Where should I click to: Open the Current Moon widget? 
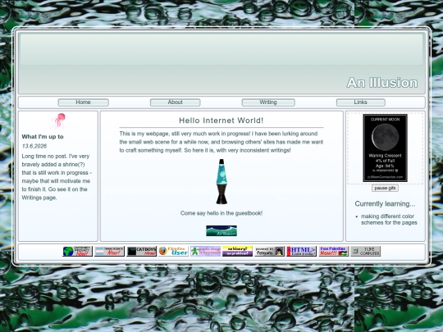coord(385,148)
